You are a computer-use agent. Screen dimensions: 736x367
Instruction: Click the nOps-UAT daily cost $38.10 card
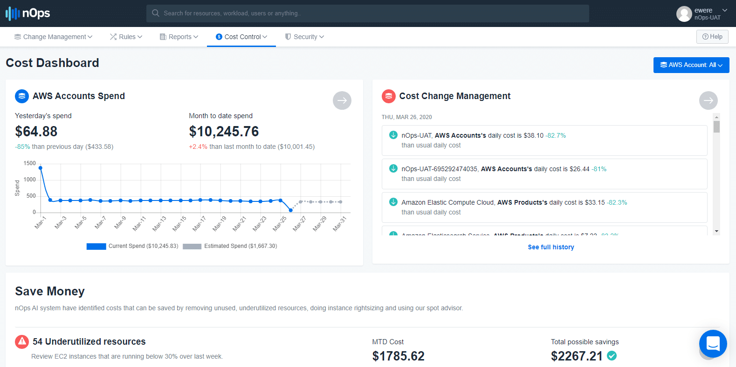544,140
